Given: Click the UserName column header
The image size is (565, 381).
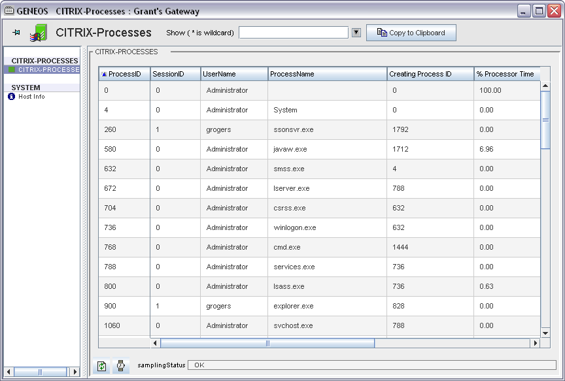Looking at the screenshot, I should [234, 75].
